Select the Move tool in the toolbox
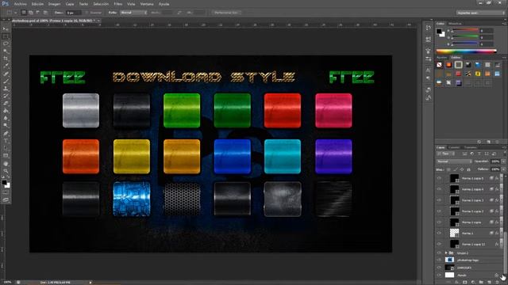 point(6,29)
